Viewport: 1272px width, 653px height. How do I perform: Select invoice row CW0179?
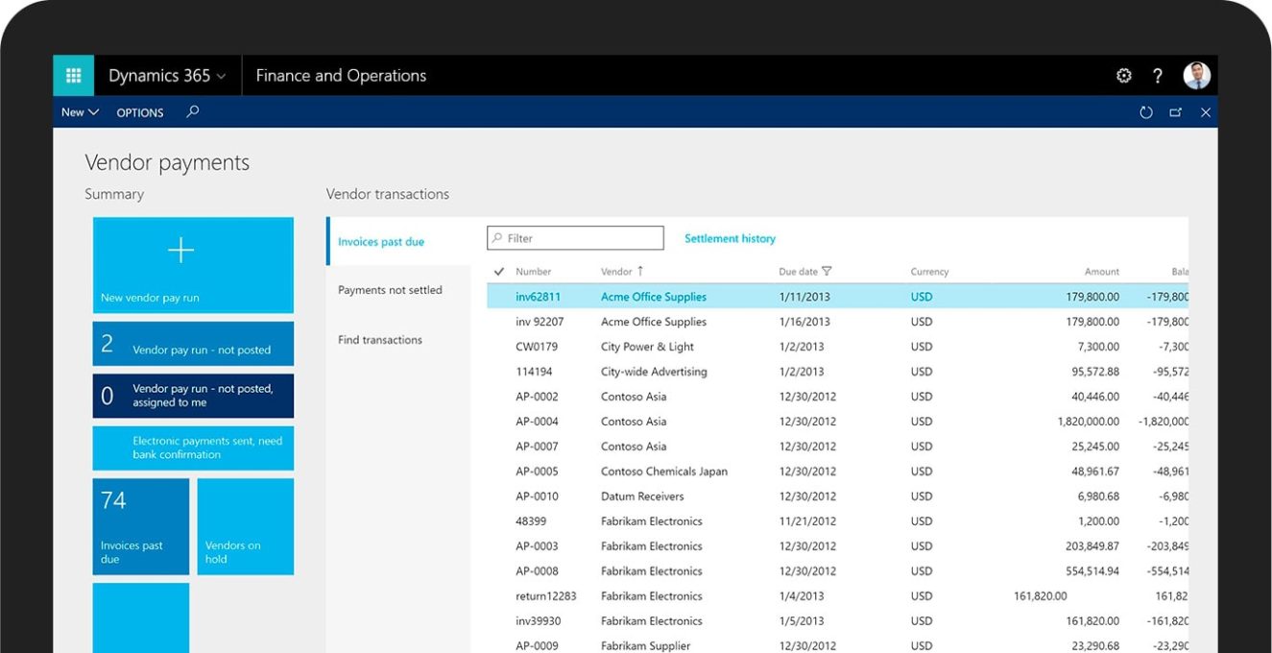(x=837, y=347)
